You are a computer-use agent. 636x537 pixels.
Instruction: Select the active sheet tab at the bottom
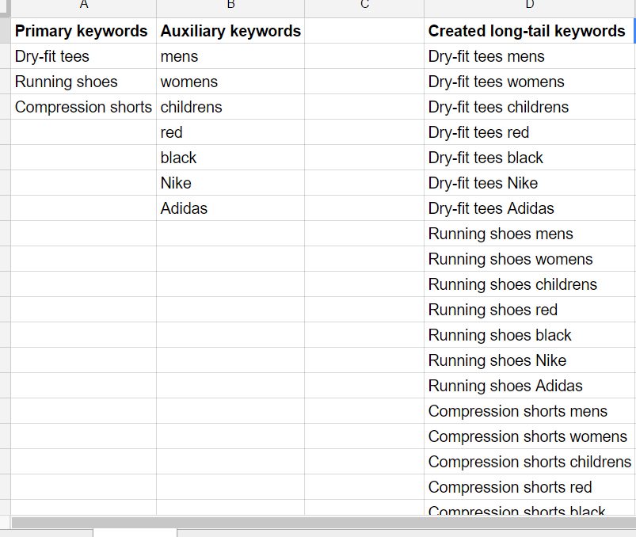(x=135, y=533)
